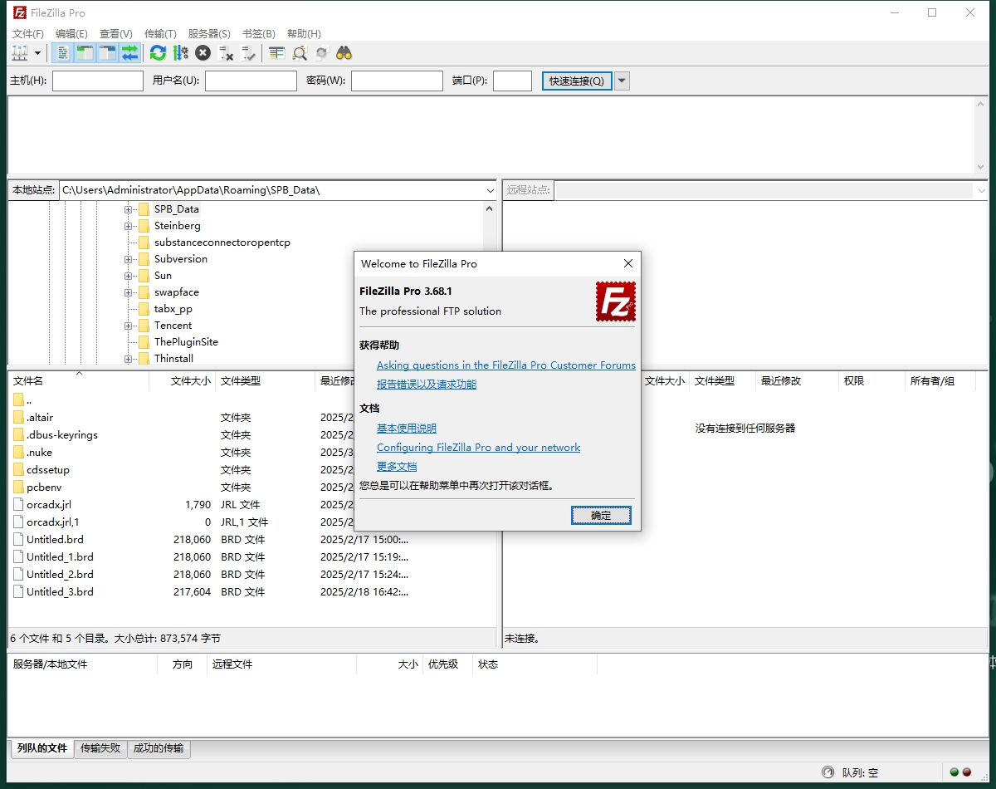The height and width of the screenshot is (789, 996).
Task: Open the 帮助(H) menu
Action: point(304,34)
